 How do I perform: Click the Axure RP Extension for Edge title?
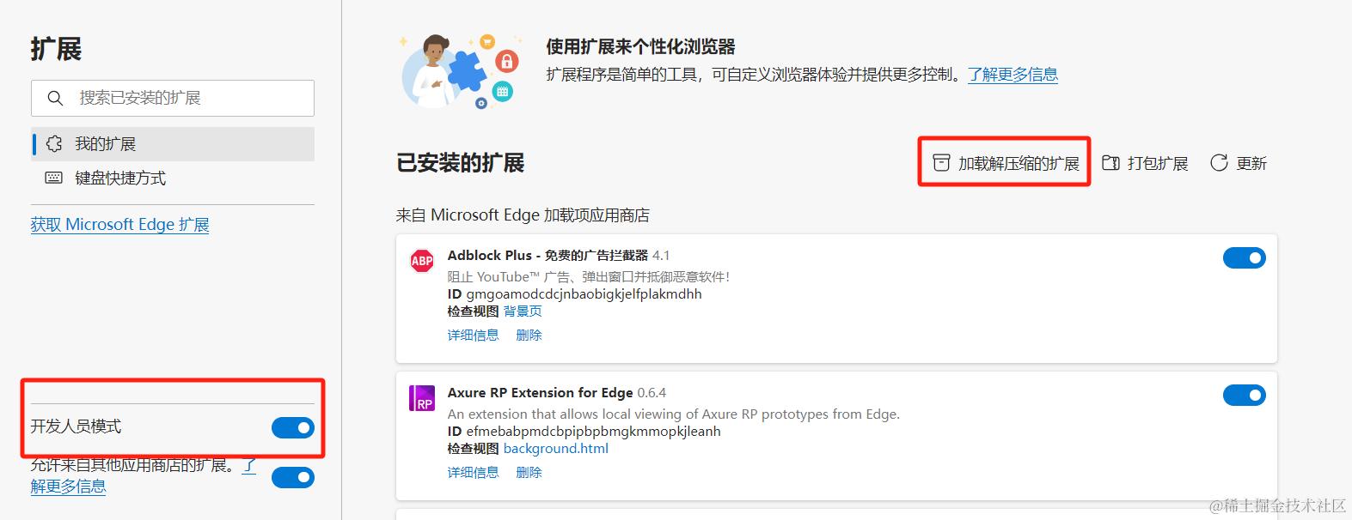pyautogui.click(x=540, y=393)
